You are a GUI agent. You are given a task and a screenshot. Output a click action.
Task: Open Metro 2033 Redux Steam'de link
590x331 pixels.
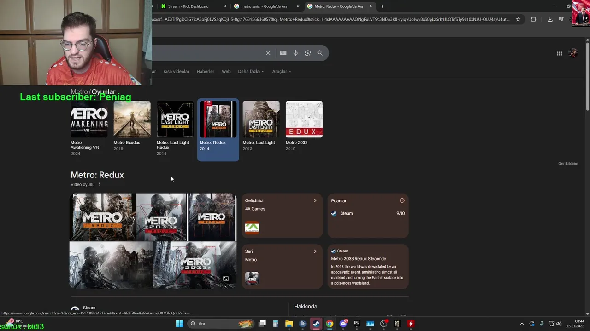359,259
